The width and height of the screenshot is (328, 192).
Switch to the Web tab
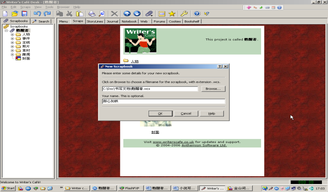tap(144, 21)
